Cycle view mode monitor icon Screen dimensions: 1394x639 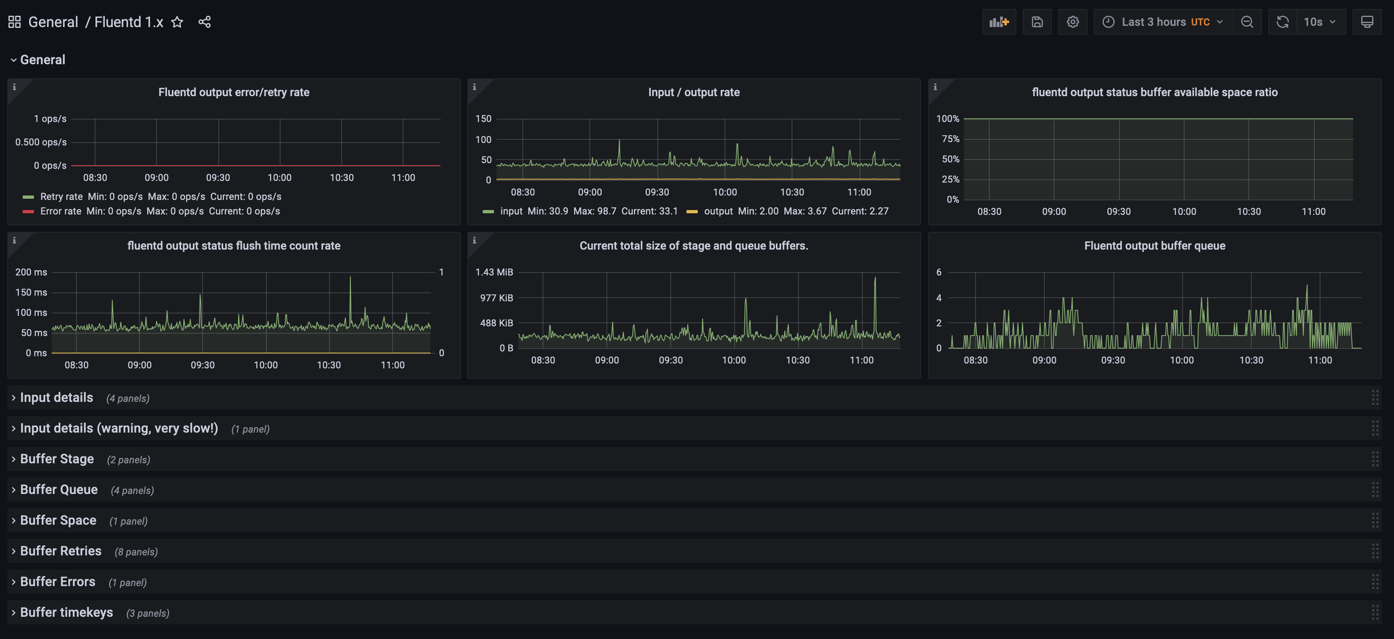tap(1367, 22)
